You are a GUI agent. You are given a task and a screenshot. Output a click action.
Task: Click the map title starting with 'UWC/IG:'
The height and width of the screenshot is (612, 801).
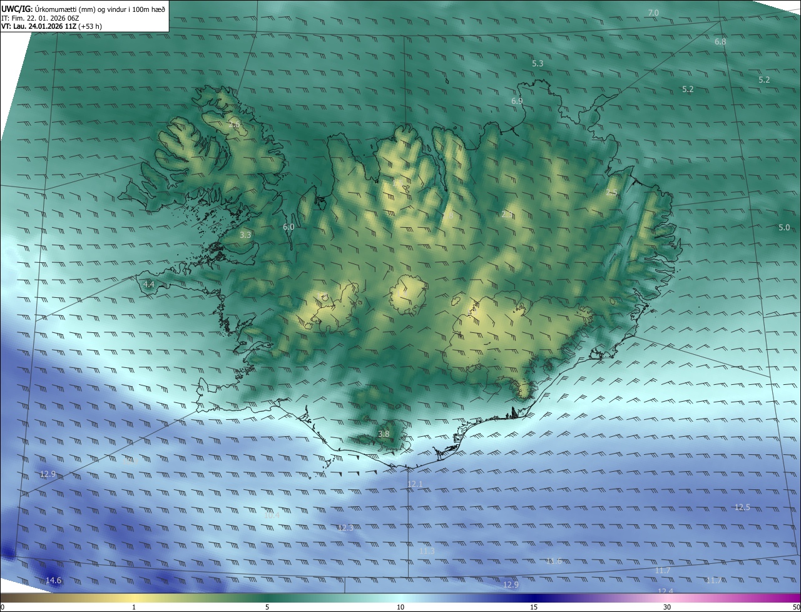pyautogui.click(x=83, y=9)
